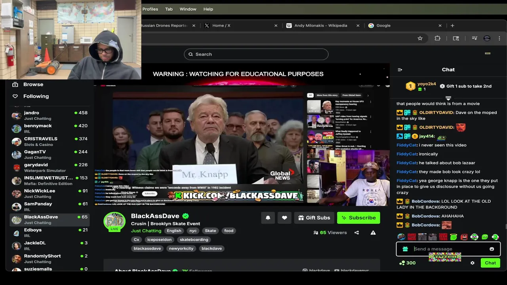The image size is (507, 285).
Task: Click the English tag
Action: [174, 231]
